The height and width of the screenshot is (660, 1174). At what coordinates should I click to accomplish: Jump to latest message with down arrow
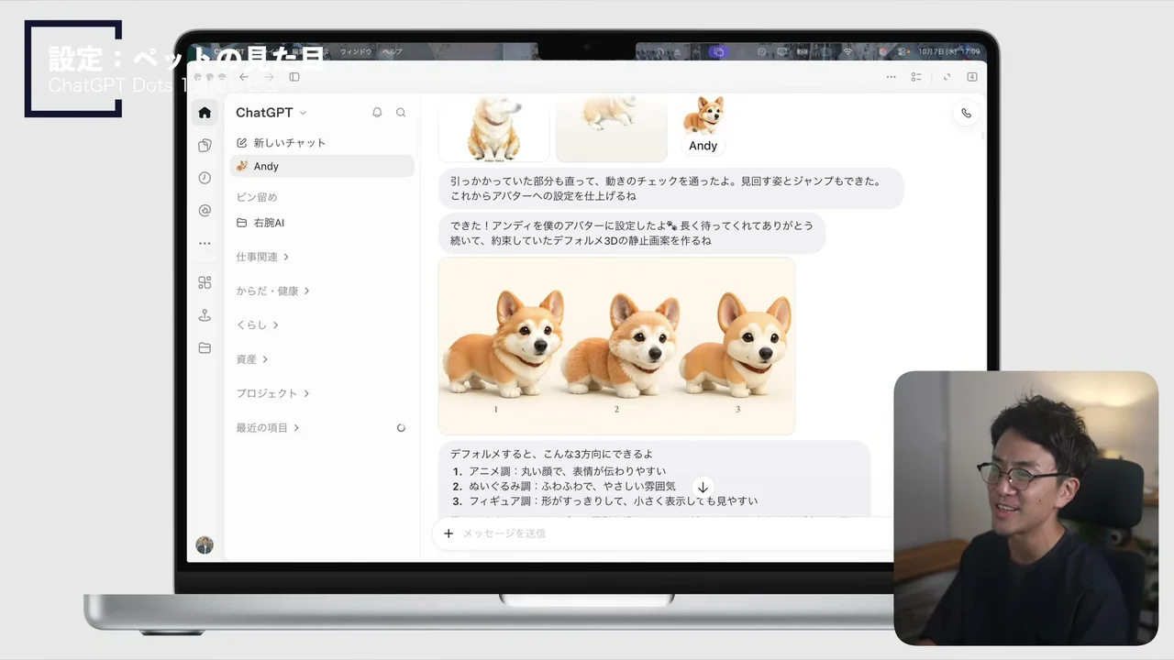click(703, 487)
